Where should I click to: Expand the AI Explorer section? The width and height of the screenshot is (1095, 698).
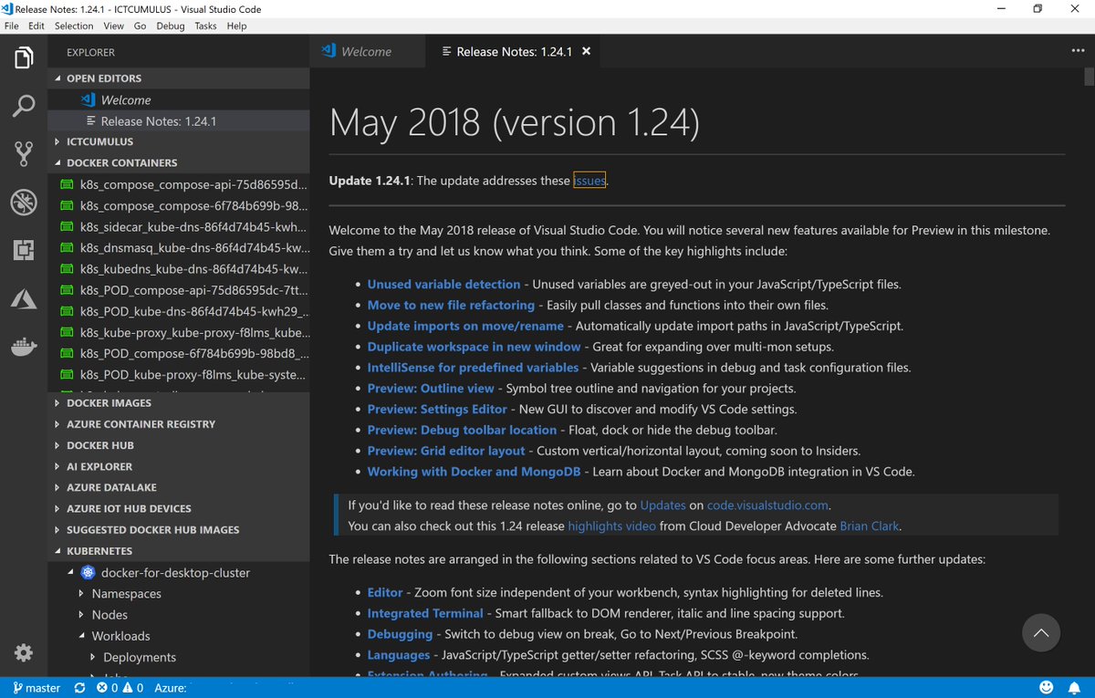(x=179, y=466)
